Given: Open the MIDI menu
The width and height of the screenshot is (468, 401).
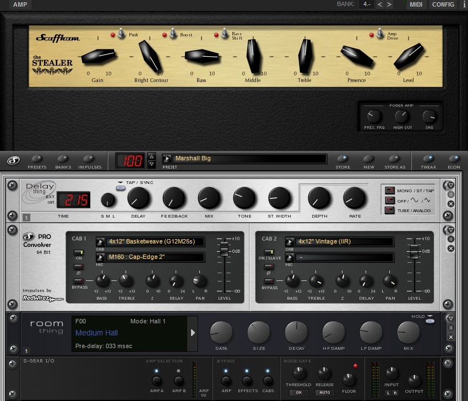Looking at the screenshot, I should point(416,4).
